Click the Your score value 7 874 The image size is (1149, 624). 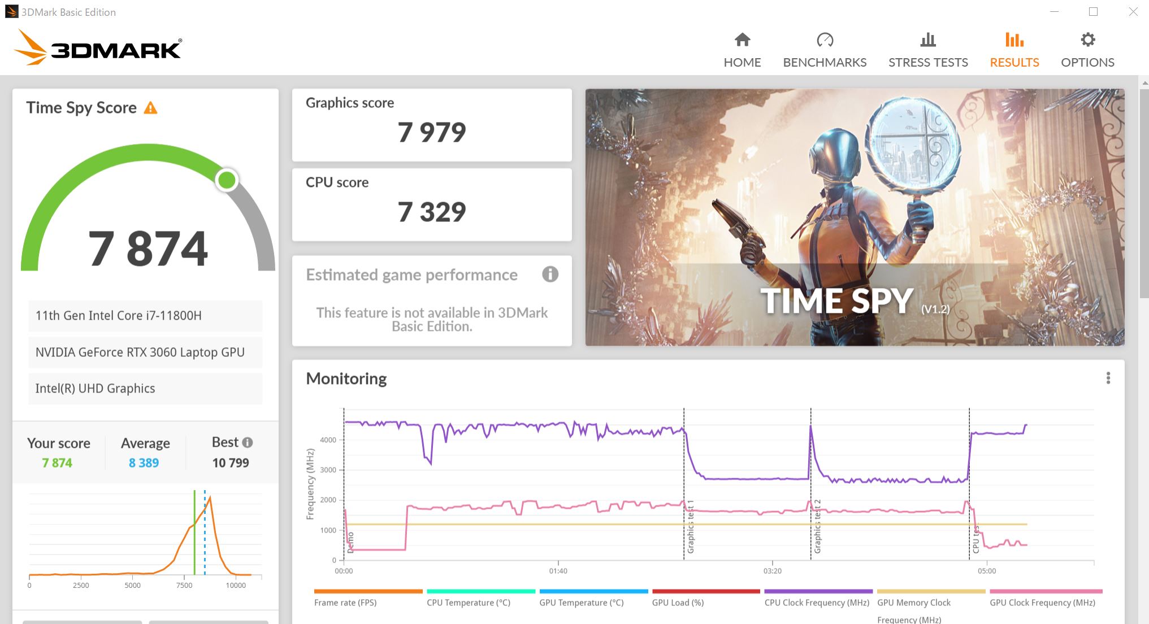(x=57, y=463)
